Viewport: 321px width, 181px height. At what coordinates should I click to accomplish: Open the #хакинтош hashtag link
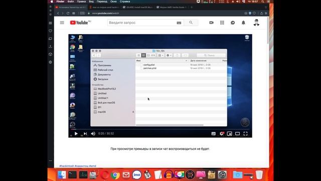click(x=81, y=166)
